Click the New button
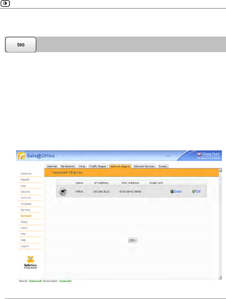The width and height of the screenshot is (226, 299). 132,240
